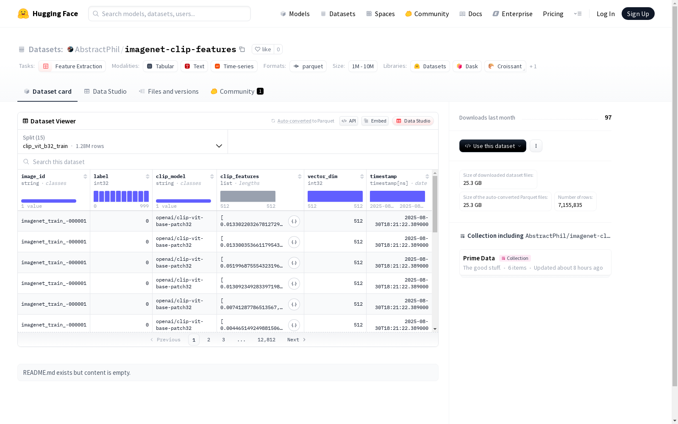Image resolution: width=678 pixels, height=424 pixels.
Task: Show the +1 more libraries
Action: point(533,66)
